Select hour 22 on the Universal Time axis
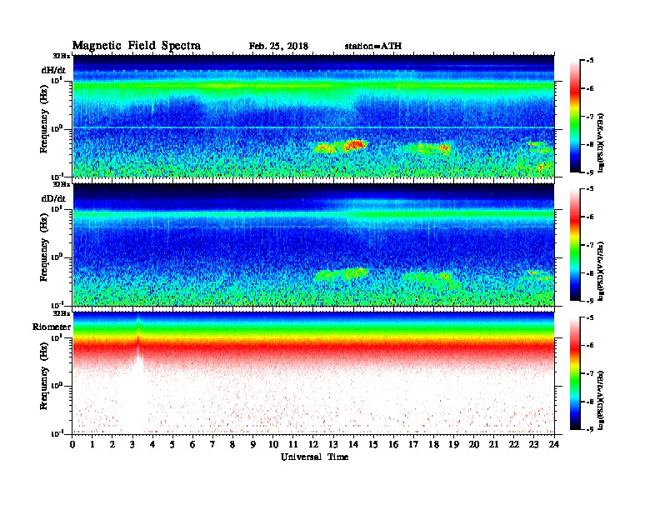Screen dimensions: 660x510 click(x=514, y=445)
